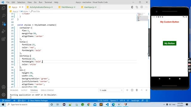This screenshot has height=107, width=191.
Task: Open the File menu
Action: (8, 2)
